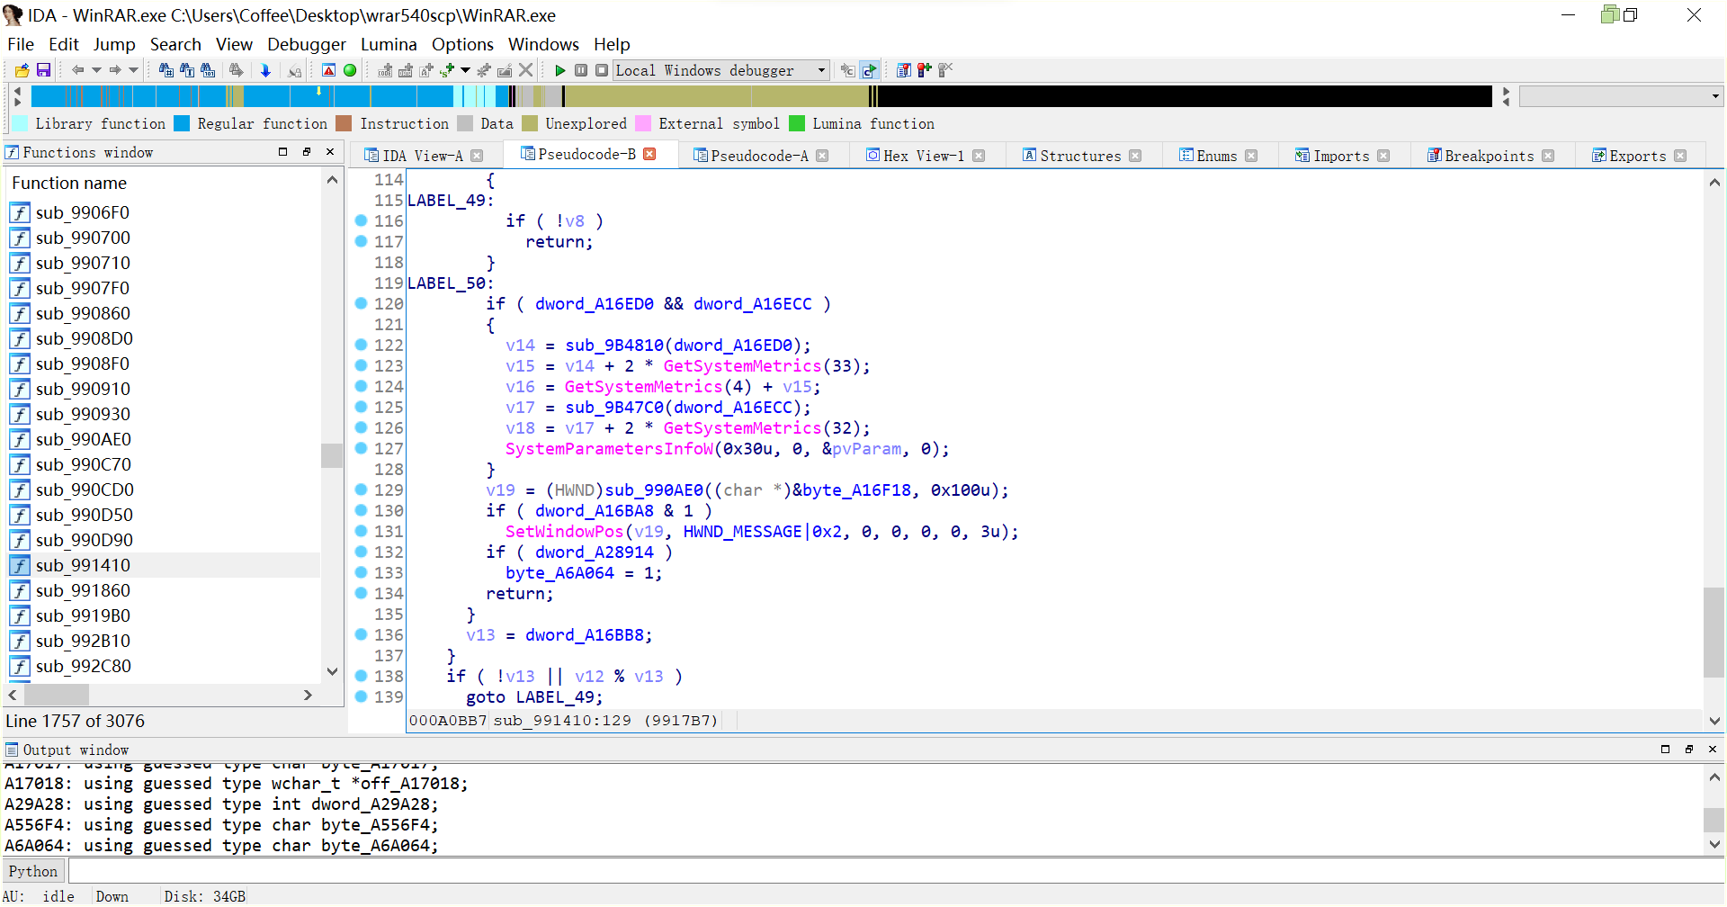Open the Debugger menu

point(307,44)
